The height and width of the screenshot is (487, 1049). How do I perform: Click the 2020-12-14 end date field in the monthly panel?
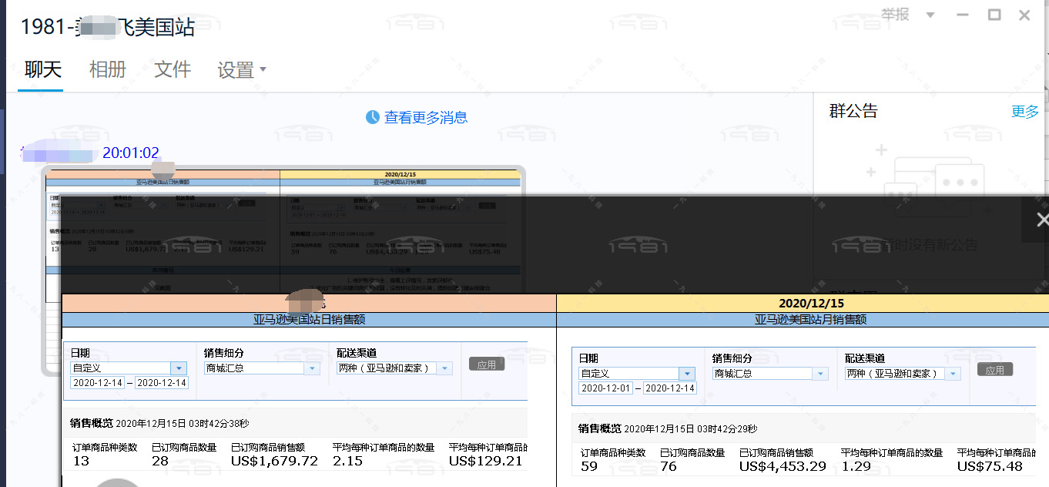pyautogui.click(x=670, y=388)
